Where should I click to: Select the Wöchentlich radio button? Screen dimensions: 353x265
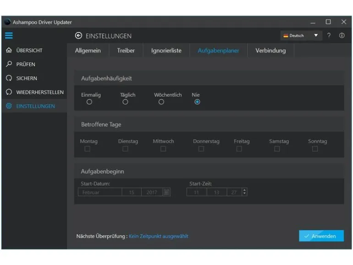(x=161, y=102)
